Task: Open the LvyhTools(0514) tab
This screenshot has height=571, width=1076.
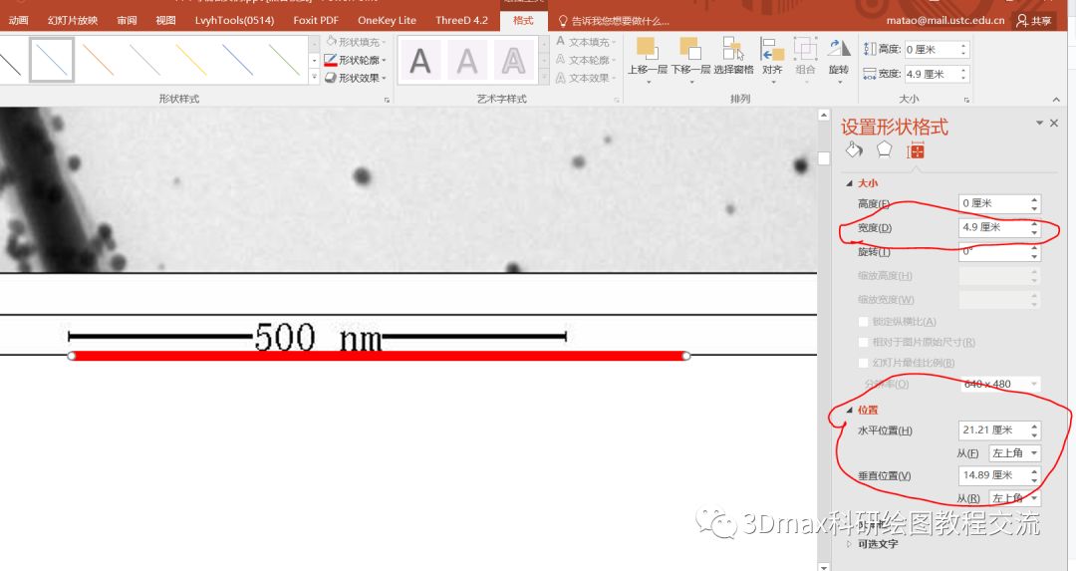Action: [234, 20]
